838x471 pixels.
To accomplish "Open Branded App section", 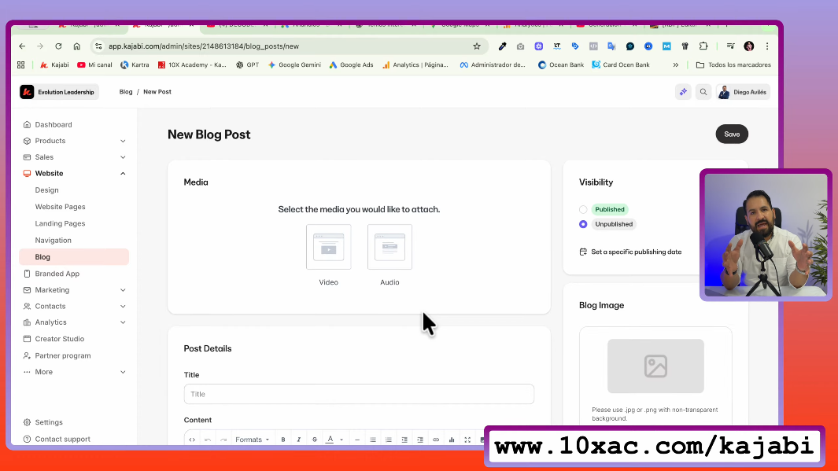I will (x=57, y=274).
